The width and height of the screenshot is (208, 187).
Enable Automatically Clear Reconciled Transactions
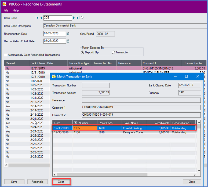pos(6,55)
